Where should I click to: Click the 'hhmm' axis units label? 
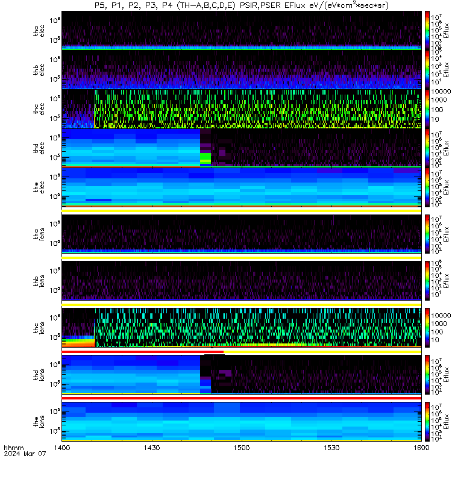13,448
